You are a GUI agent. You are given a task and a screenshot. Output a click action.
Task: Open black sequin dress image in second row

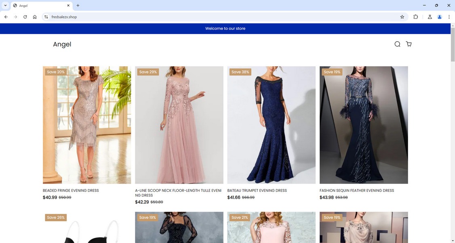click(179, 228)
